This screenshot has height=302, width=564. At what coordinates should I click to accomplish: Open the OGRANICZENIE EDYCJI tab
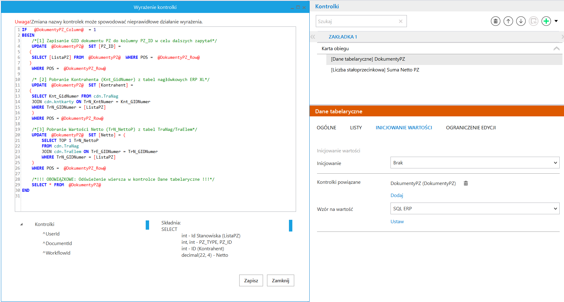[x=470, y=128]
